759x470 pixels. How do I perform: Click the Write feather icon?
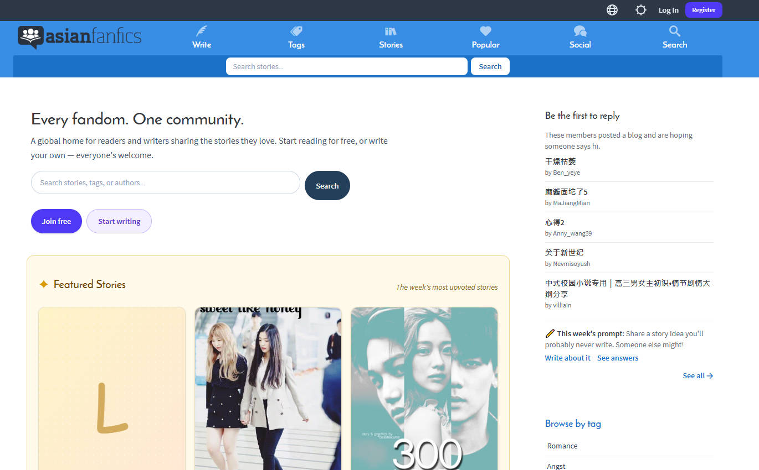(202, 31)
